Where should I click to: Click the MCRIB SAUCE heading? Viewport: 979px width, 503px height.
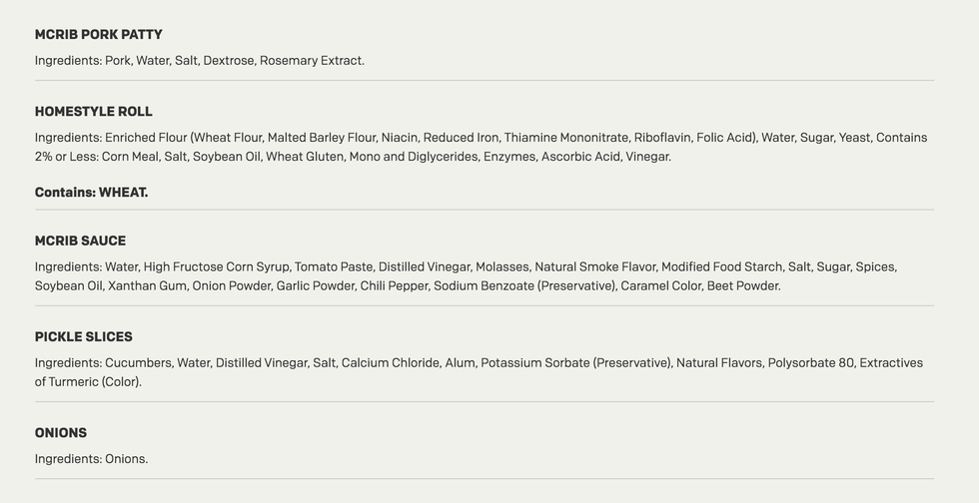(81, 241)
